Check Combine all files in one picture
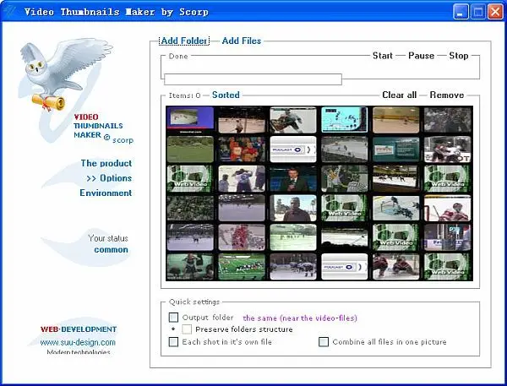This screenshot has width=507, height=386. point(324,342)
